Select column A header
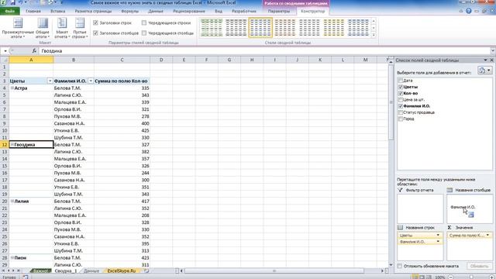Image resolution: width=496 pixels, height=279 pixels. [x=31, y=60]
